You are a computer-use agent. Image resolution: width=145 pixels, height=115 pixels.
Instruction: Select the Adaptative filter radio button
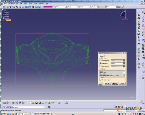pos(100,63)
